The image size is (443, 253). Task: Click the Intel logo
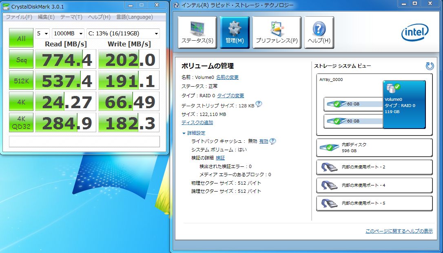coord(415,33)
